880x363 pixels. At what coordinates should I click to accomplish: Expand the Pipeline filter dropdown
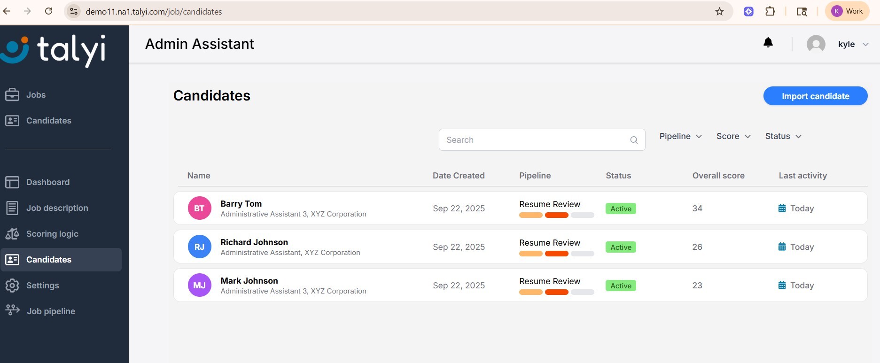(680, 136)
